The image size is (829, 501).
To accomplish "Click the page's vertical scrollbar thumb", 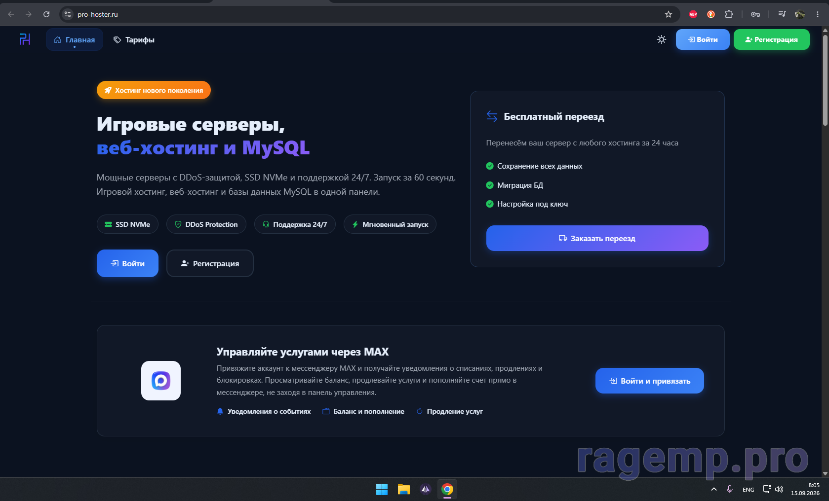I will 825,80.
